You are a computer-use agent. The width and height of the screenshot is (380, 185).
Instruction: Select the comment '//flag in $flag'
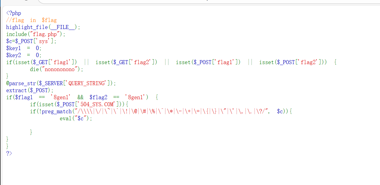31,20
